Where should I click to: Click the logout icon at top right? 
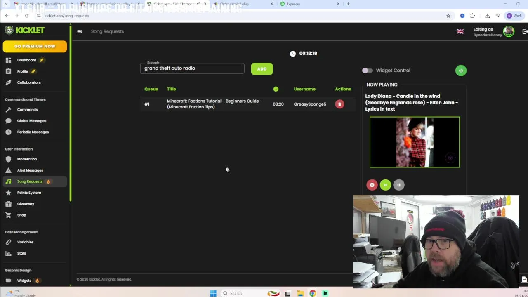pyautogui.click(x=525, y=31)
